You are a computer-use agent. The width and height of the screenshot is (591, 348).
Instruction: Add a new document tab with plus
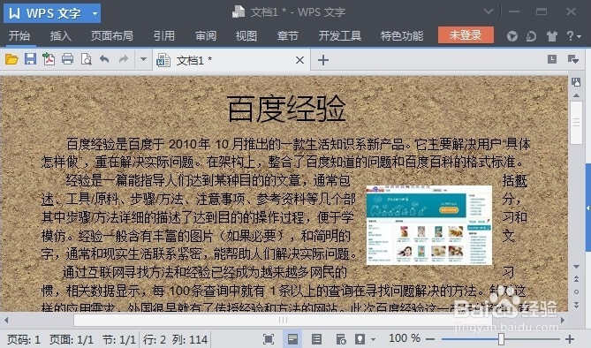(x=323, y=60)
